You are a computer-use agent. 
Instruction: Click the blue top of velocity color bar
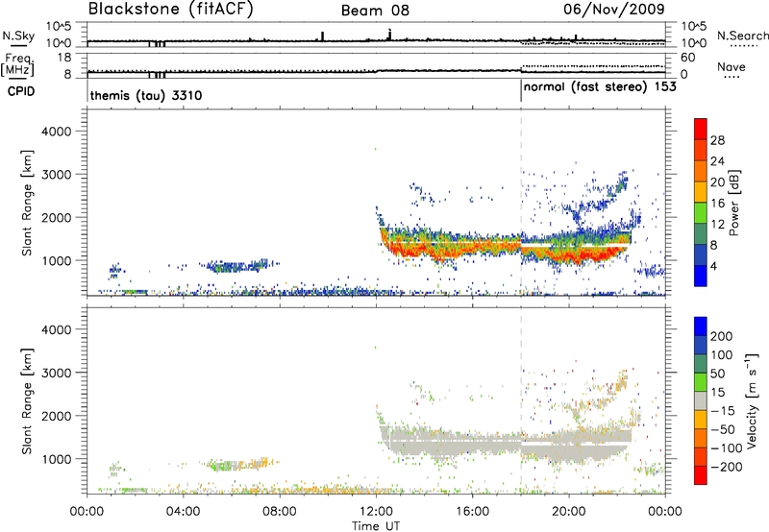[x=701, y=326]
